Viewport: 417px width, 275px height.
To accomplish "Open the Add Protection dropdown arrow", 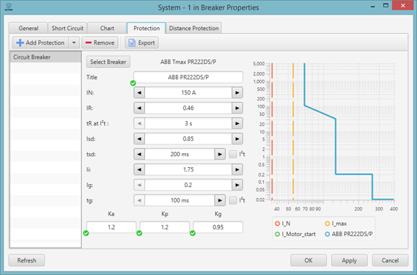I will coord(74,43).
